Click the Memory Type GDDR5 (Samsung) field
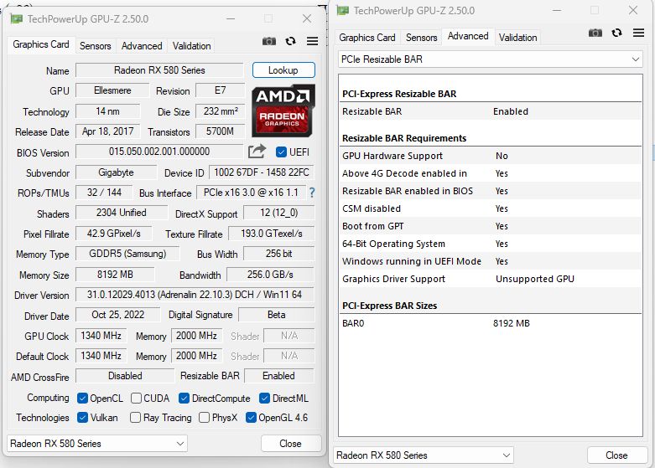The image size is (655, 468). pos(127,254)
